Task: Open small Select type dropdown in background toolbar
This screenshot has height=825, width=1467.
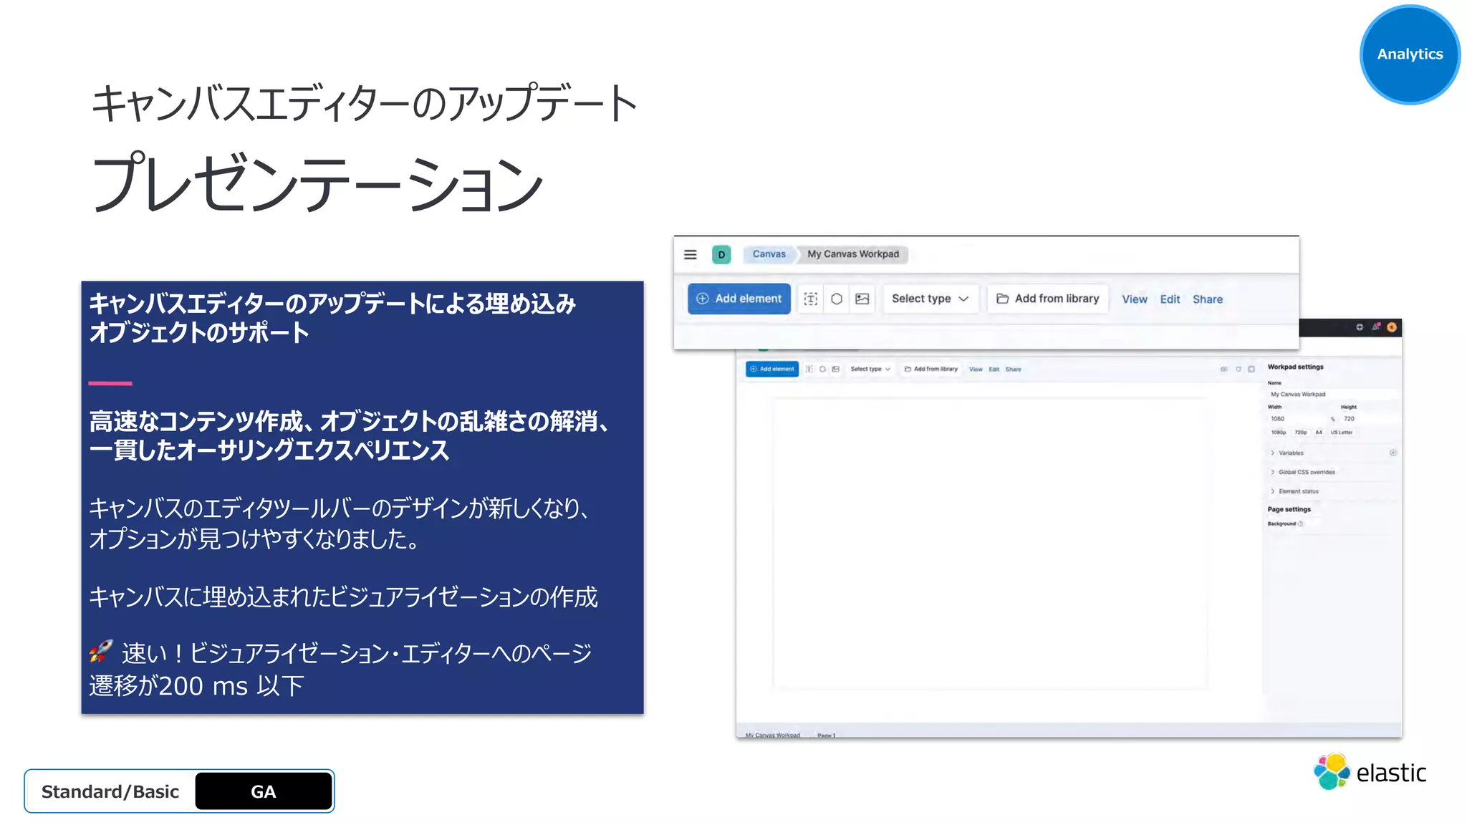Action: coord(870,370)
